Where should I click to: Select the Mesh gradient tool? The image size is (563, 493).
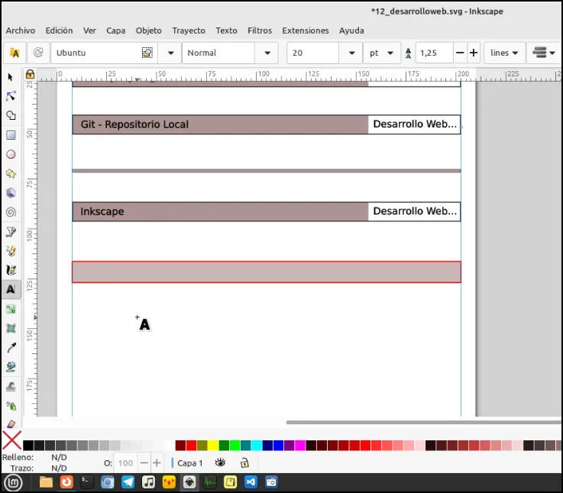tap(11, 328)
